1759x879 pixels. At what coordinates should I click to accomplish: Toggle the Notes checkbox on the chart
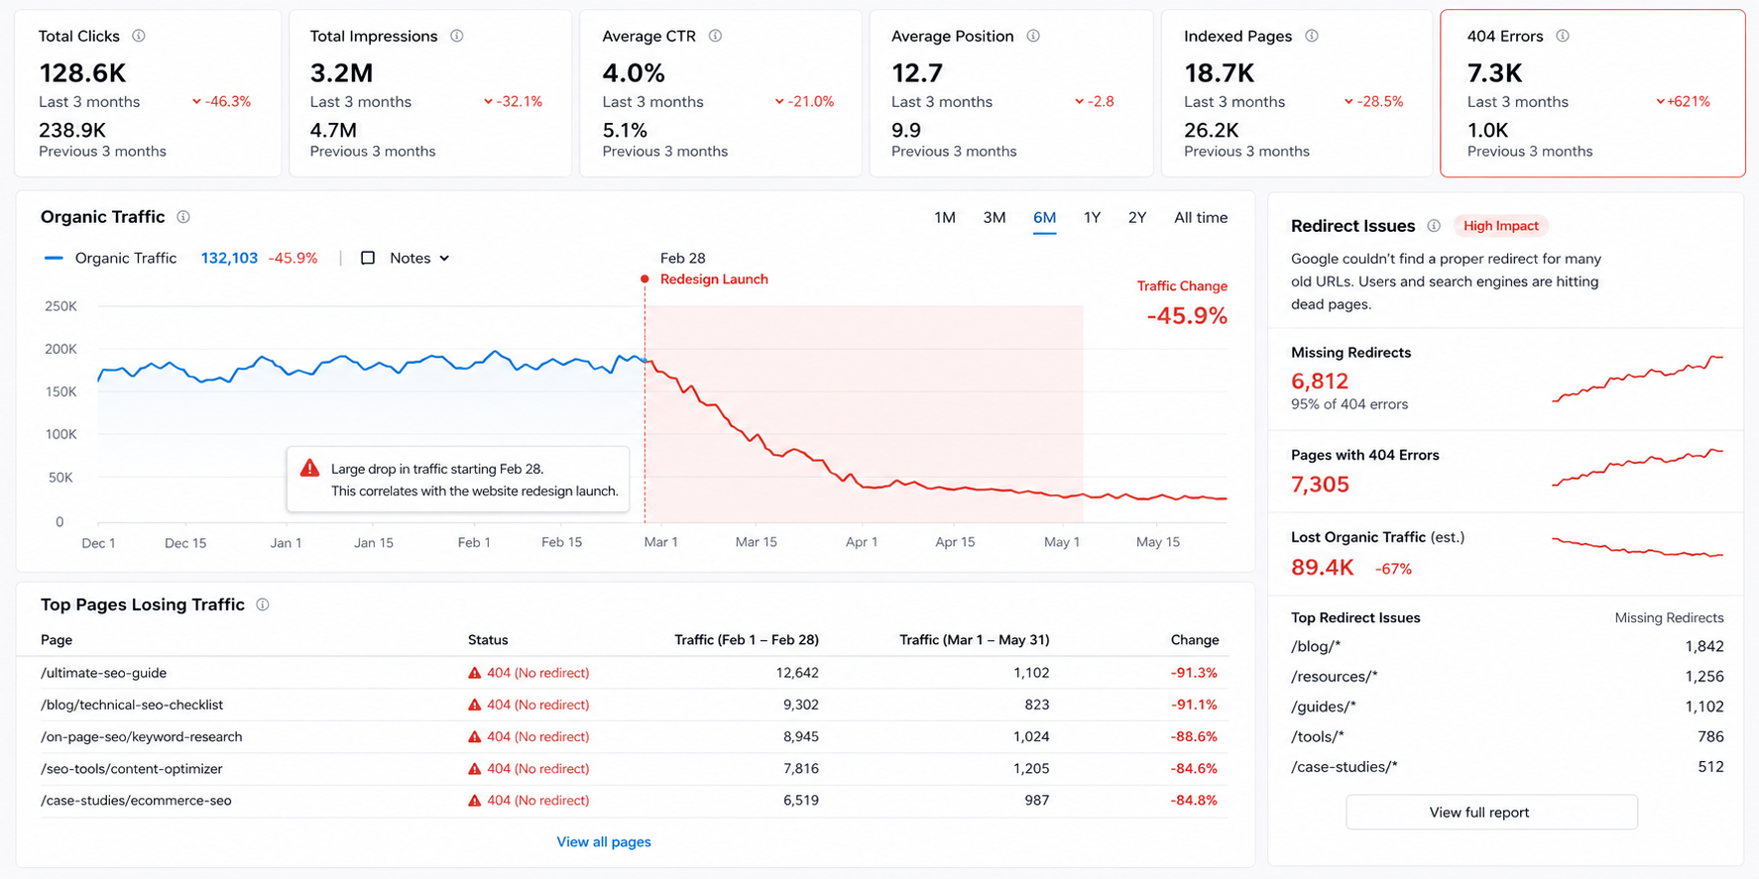[x=368, y=258]
